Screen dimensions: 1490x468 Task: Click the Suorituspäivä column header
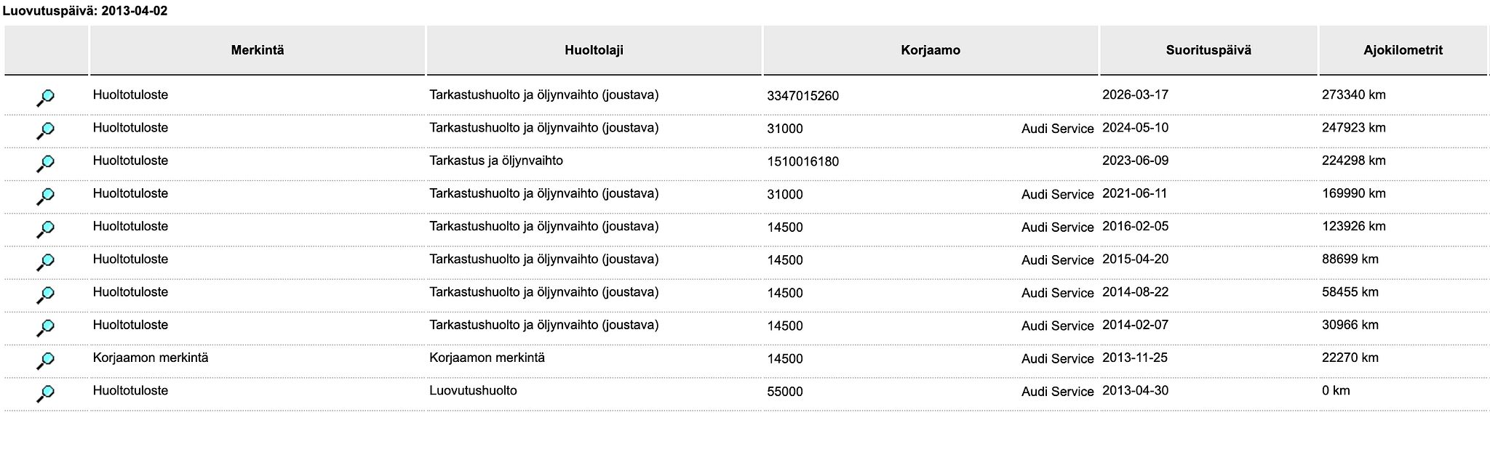coord(1208,50)
